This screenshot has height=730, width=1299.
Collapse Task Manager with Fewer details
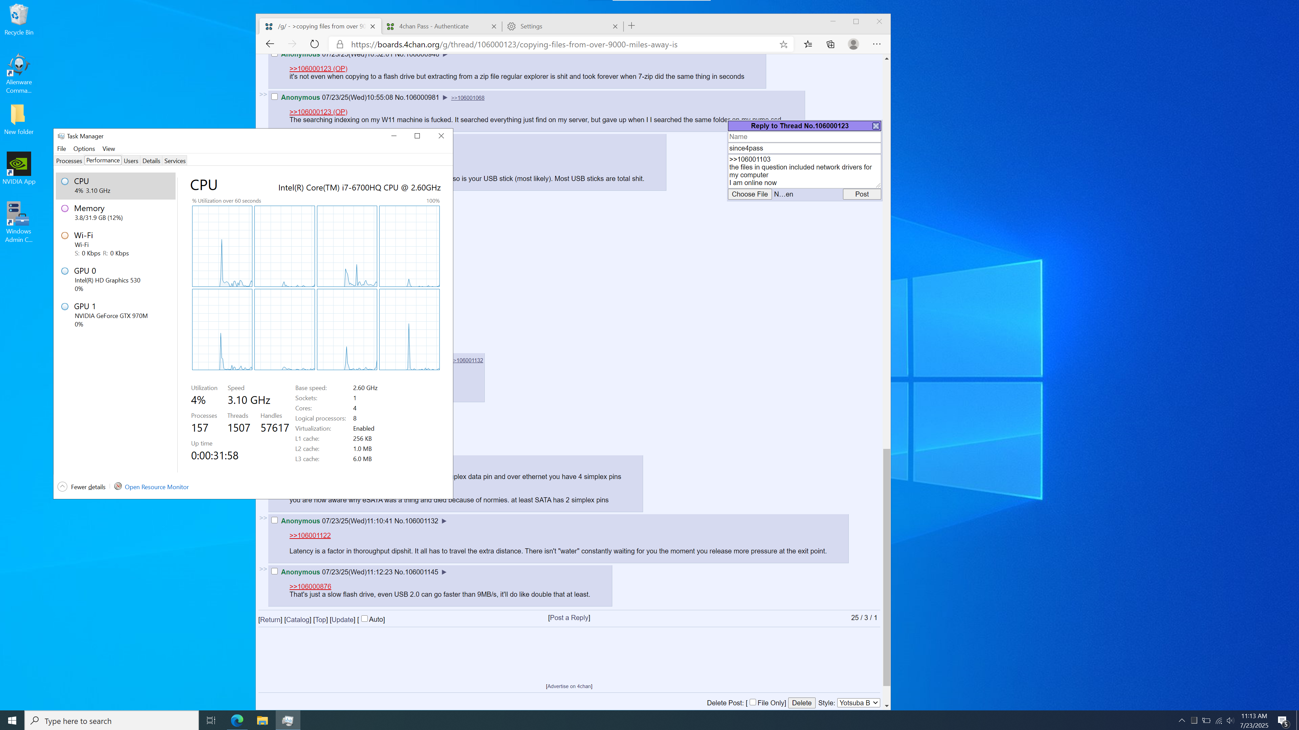pyautogui.click(x=82, y=486)
